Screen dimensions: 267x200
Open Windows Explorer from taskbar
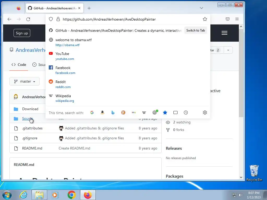(39, 195)
